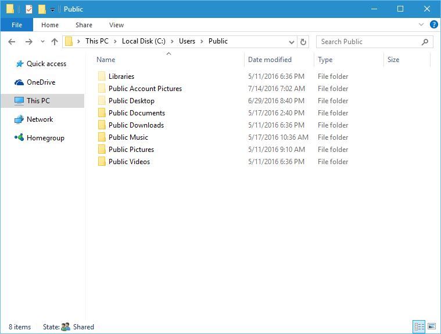Expand the chevron after Users in the path
441x334 pixels.
[202, 42]
